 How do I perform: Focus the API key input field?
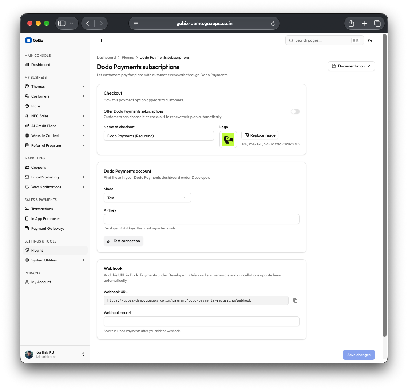(x=201, y=219)
